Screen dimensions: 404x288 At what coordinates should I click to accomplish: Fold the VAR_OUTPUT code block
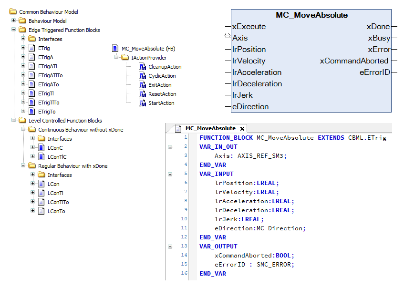170,247
